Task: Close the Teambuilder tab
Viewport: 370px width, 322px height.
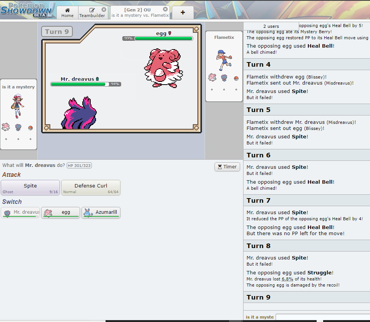Action: click(104, 10)
